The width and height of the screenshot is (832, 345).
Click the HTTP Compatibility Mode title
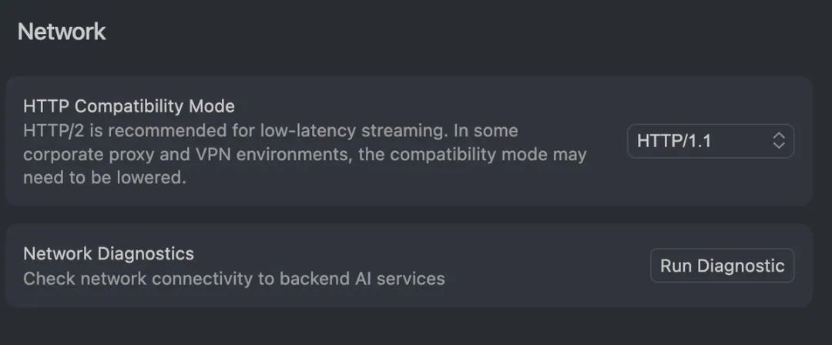[x=129, y=106]
